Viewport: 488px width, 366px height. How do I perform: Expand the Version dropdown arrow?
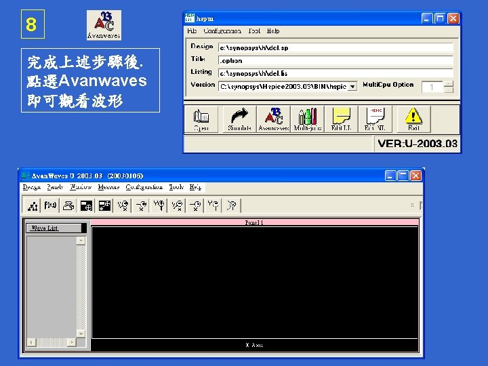(352, 86)
